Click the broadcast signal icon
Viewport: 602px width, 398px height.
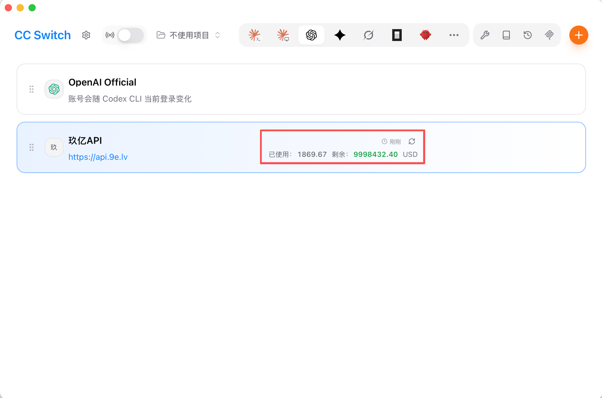[x=110, y=35]
